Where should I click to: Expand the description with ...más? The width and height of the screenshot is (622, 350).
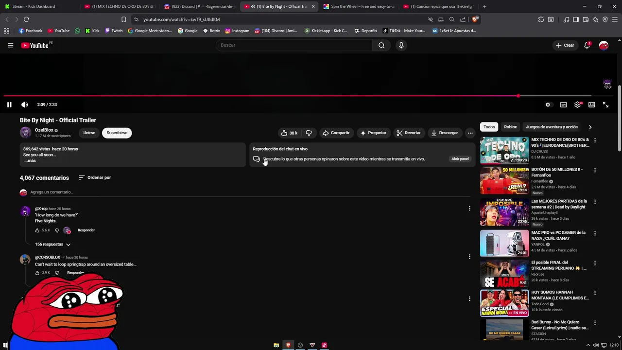point(30,161)
